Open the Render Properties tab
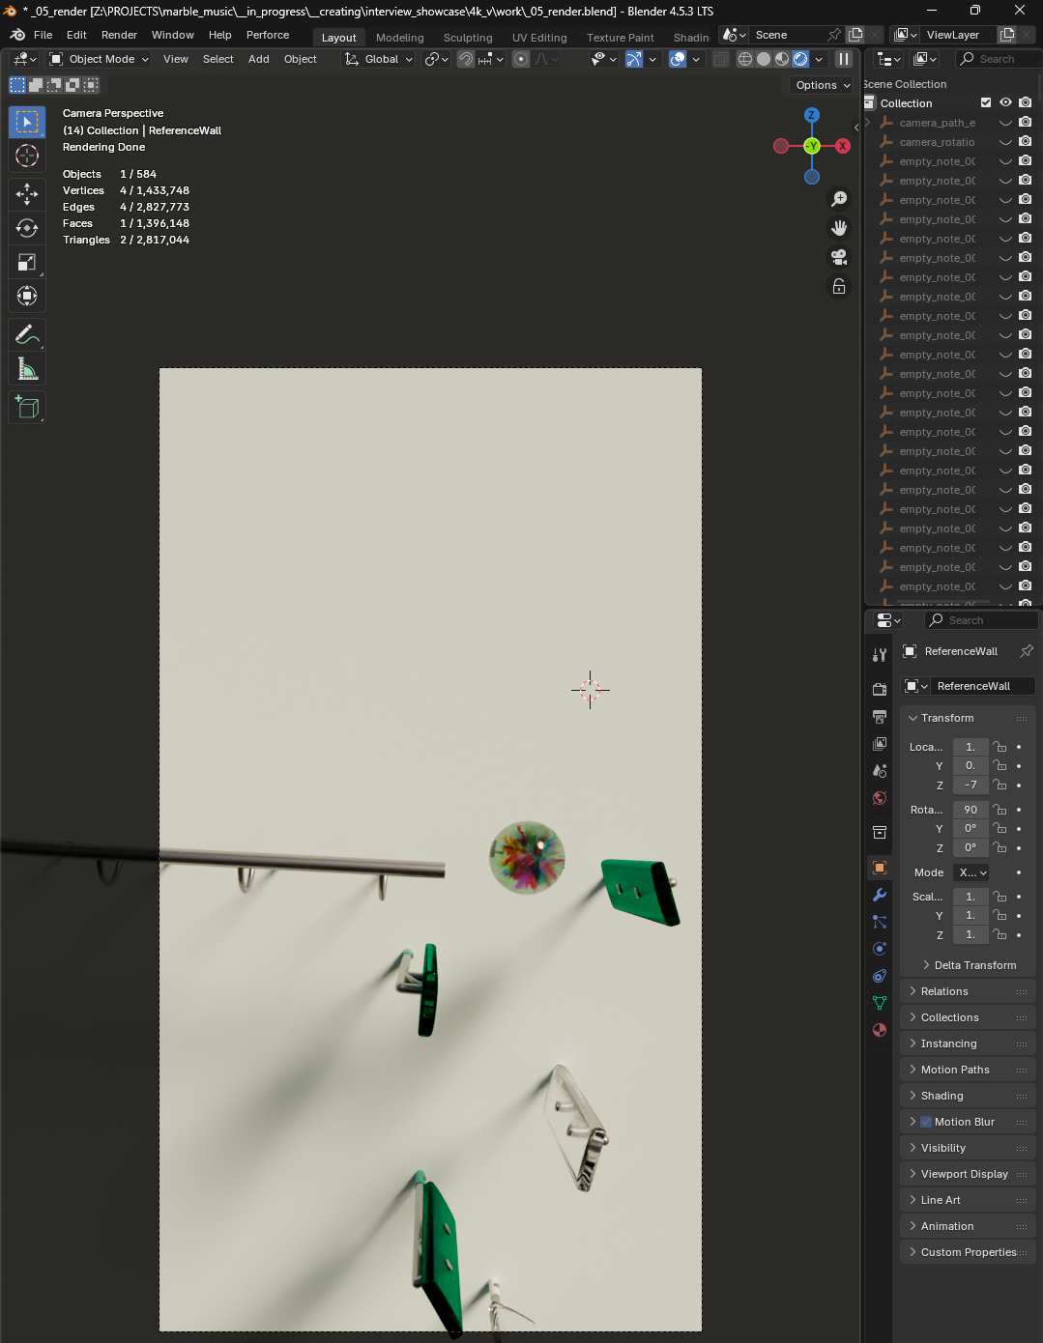The height and width of the screenshot is (1343, 1043). (x=879, y=689)
